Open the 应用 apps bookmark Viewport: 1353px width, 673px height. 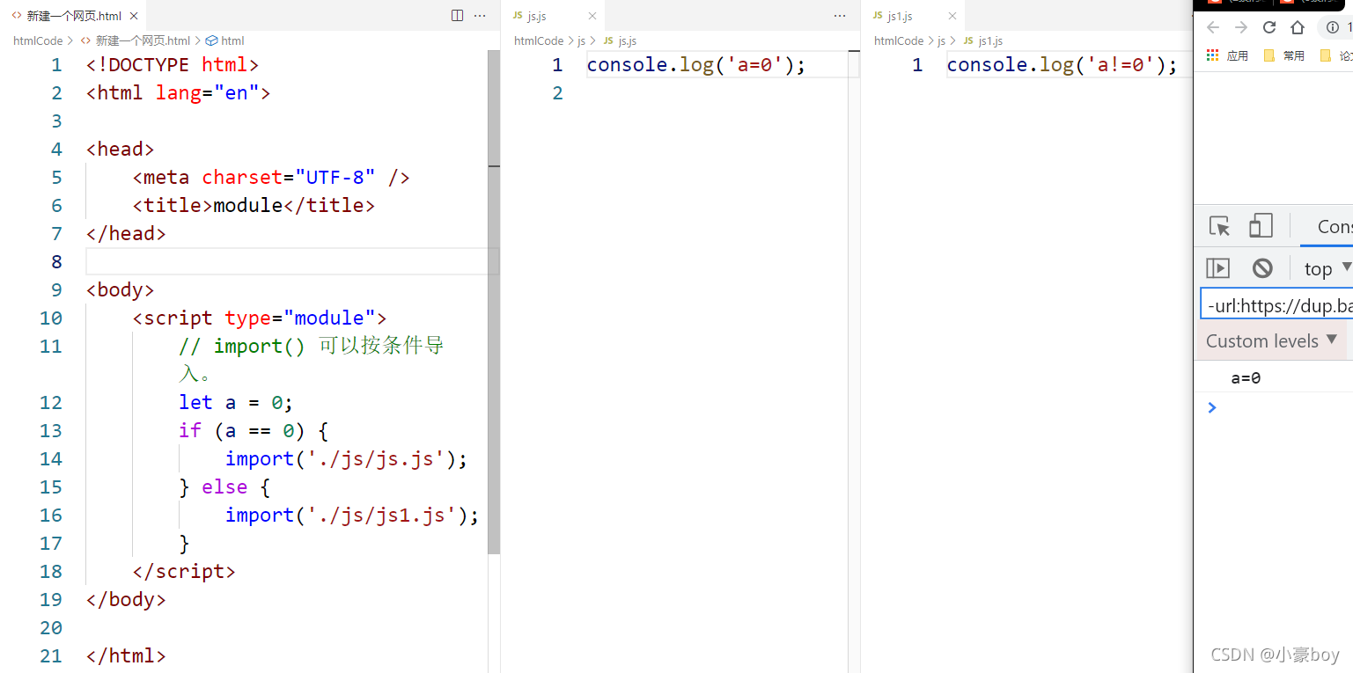(x=1227, y=55)
